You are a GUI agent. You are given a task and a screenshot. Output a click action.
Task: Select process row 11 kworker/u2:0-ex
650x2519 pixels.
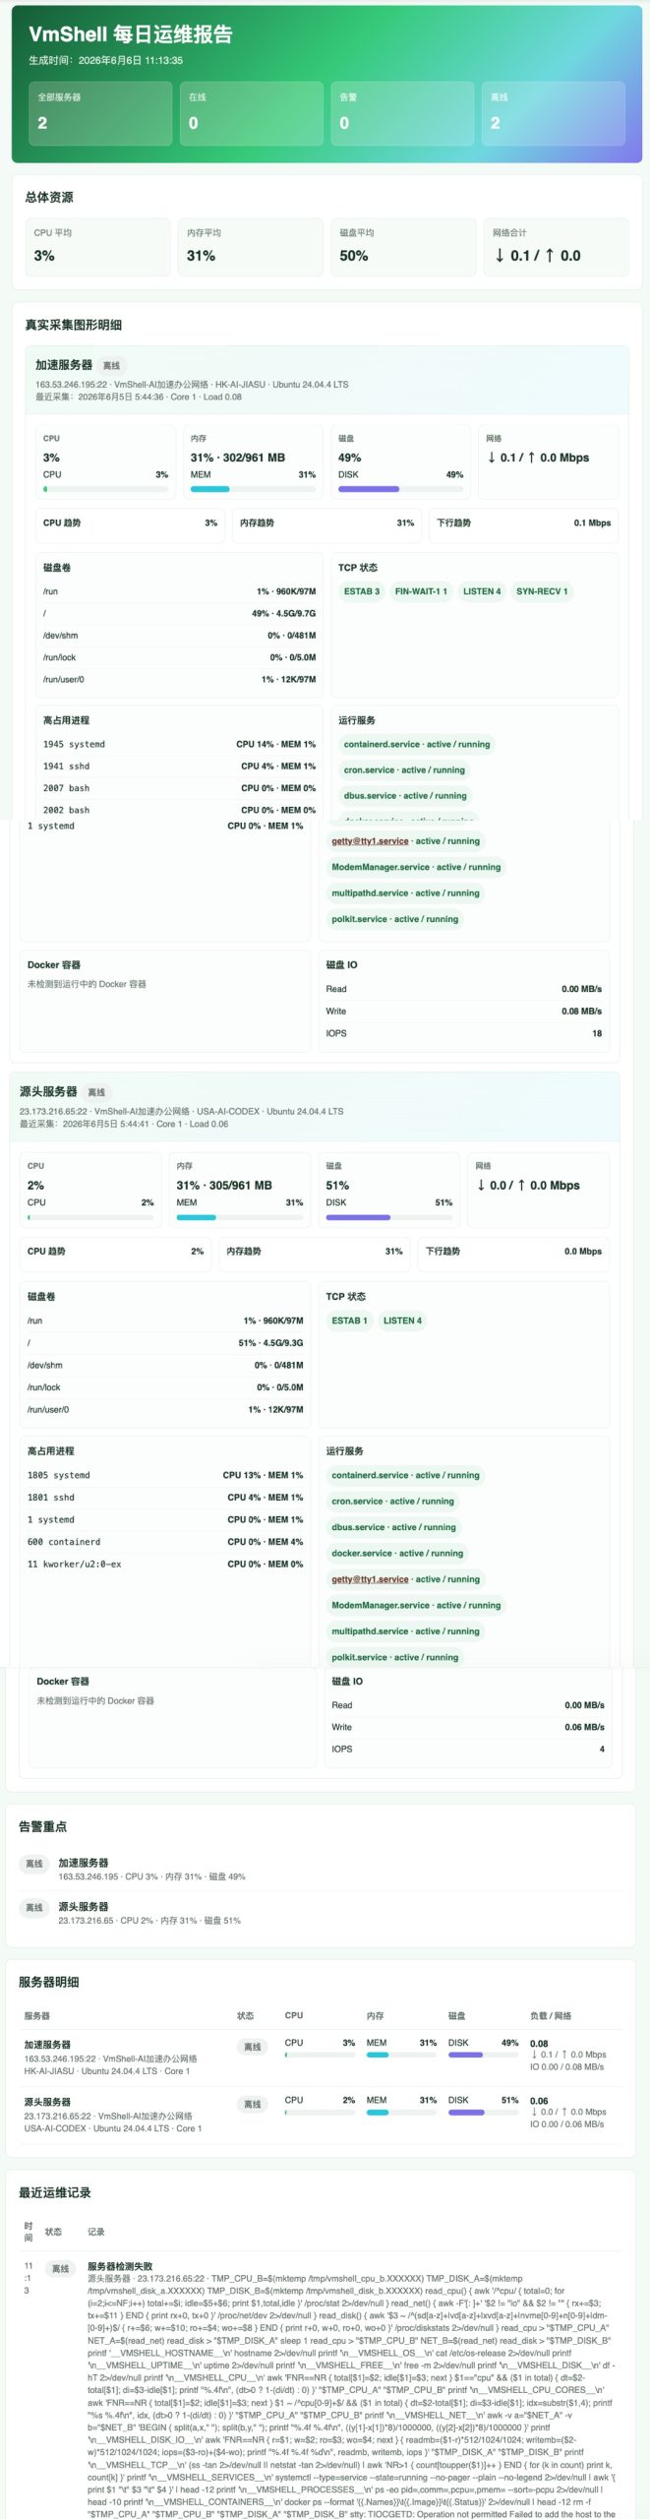[165, 1564]
